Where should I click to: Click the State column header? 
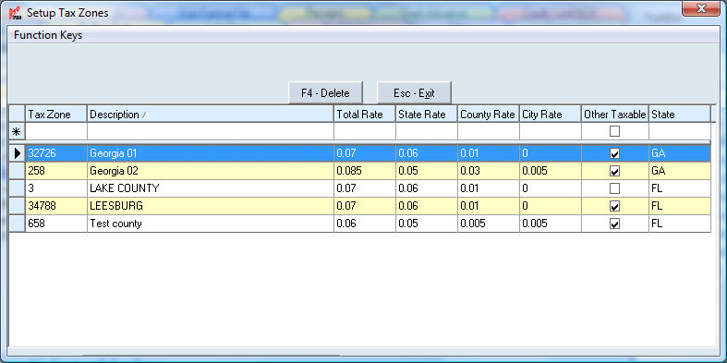pos(679,115)
